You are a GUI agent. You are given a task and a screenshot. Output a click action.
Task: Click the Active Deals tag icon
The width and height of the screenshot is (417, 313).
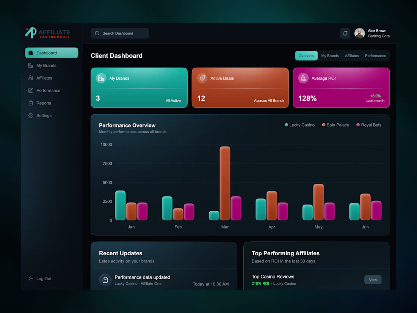202,78
